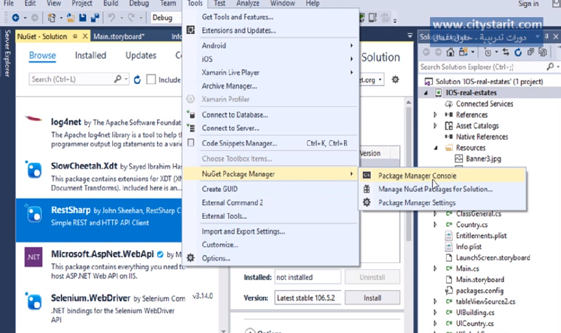
Task: Click the Save All toolbar icon
Action: [x=95, y=17]
